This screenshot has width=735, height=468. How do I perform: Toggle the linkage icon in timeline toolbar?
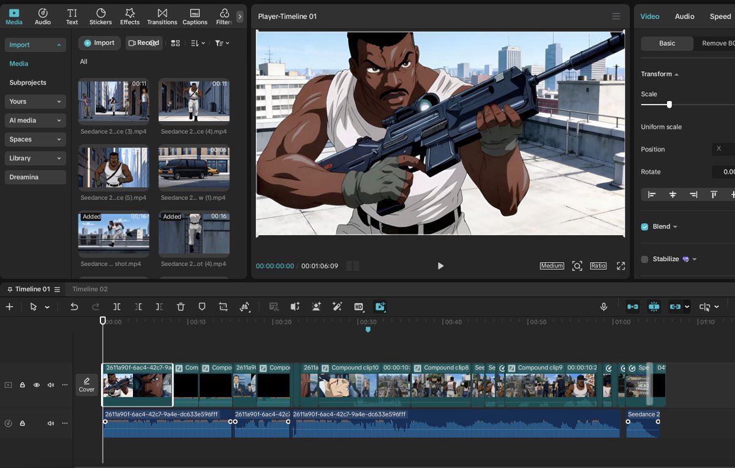coord(675,307)
